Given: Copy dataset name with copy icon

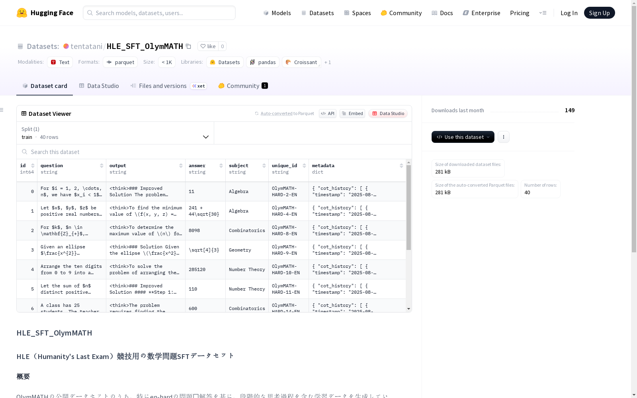Looking at the screenshot, I should point(189,47).
